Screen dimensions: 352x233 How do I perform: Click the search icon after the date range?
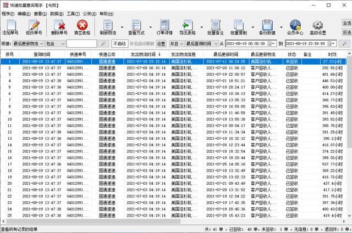345,43
